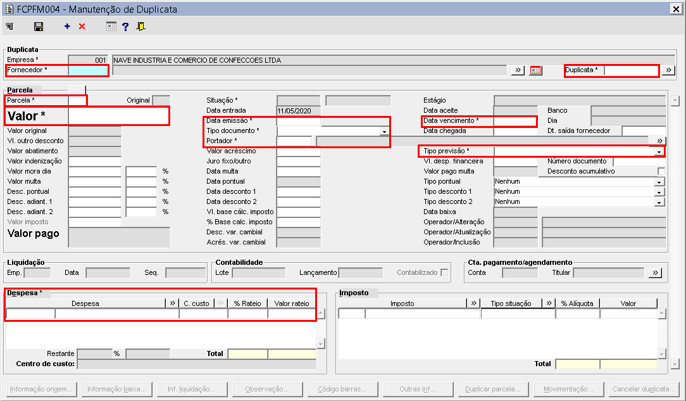The width and height of the screenshot is (686, 401).
Task: Click the main form scroll down arrow
Action: [x=675, y=364]
